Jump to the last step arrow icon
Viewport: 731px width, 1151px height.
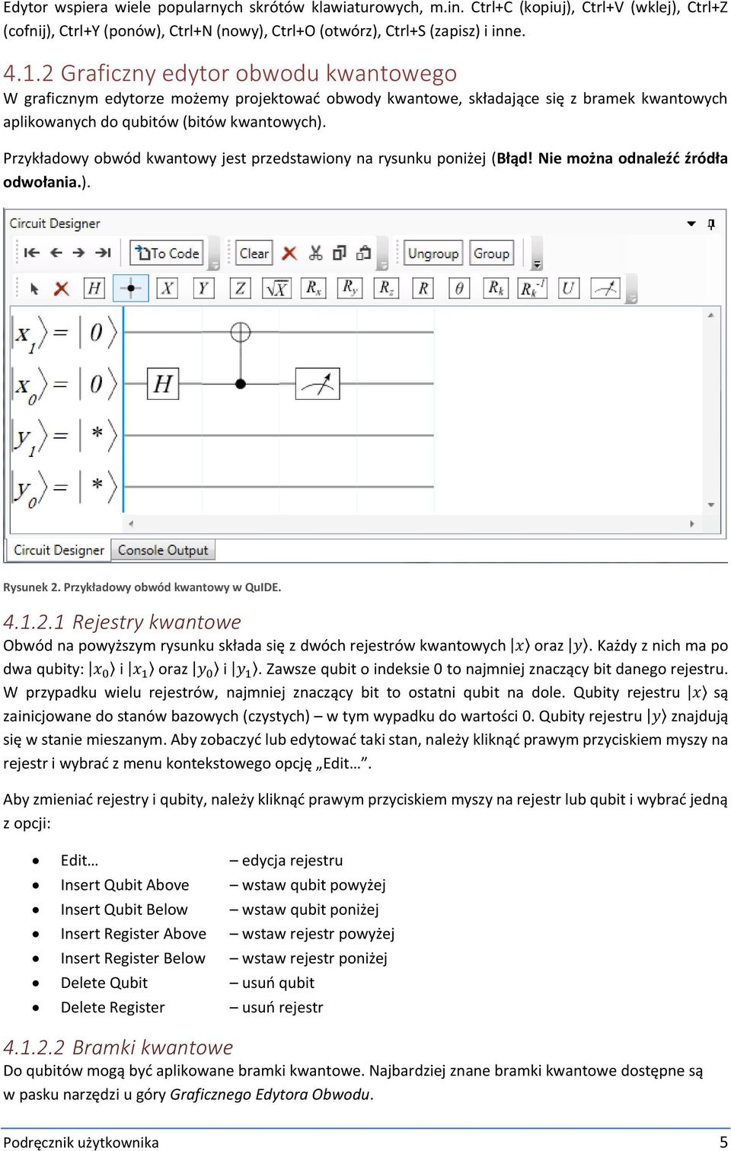[103, 253]
